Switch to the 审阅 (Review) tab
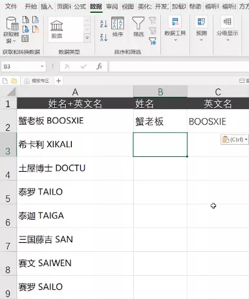 coord(112,6)
